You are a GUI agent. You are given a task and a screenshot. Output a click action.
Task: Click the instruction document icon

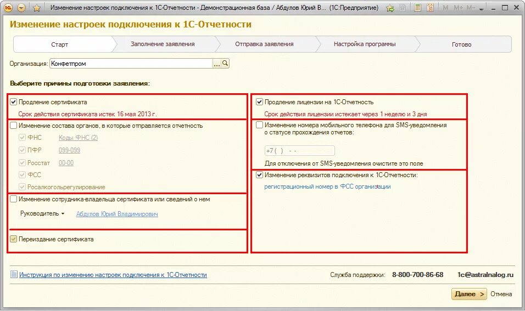[x=14, y=275]
